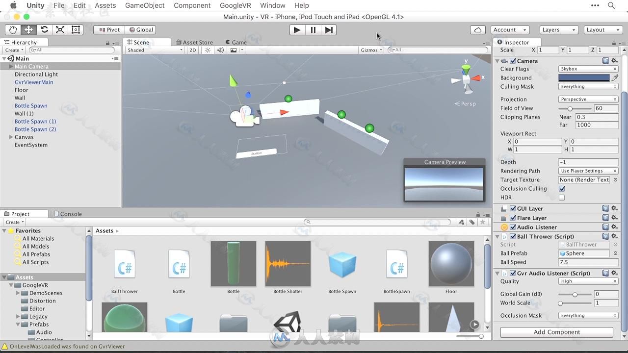Viewport: 628px width, 353px height.
Task: Open Culling Mask dropdown
Action: [588, 87]
